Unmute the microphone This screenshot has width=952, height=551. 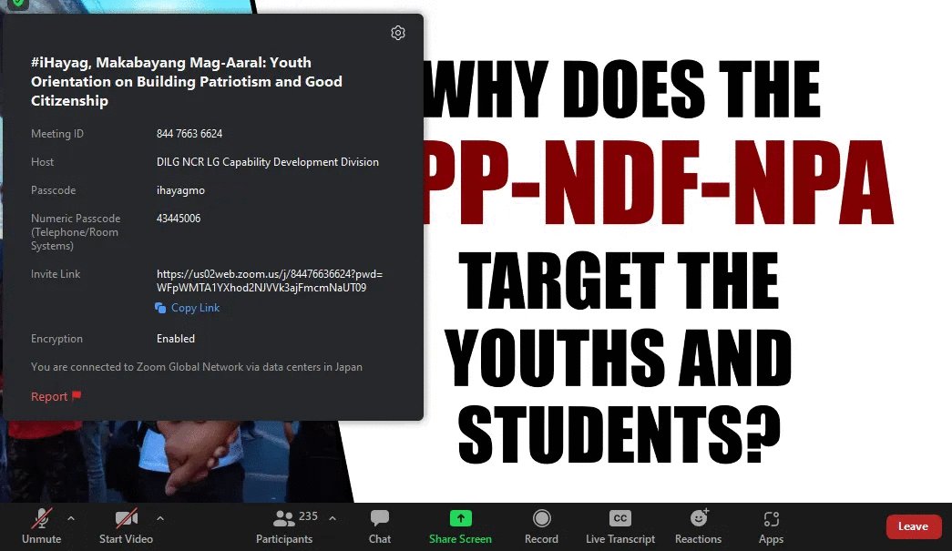pyautogui.click(x=41, y=526)
